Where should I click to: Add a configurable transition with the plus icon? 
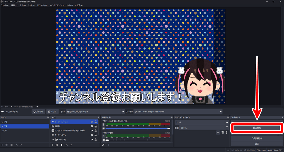(x=218, y=133)
